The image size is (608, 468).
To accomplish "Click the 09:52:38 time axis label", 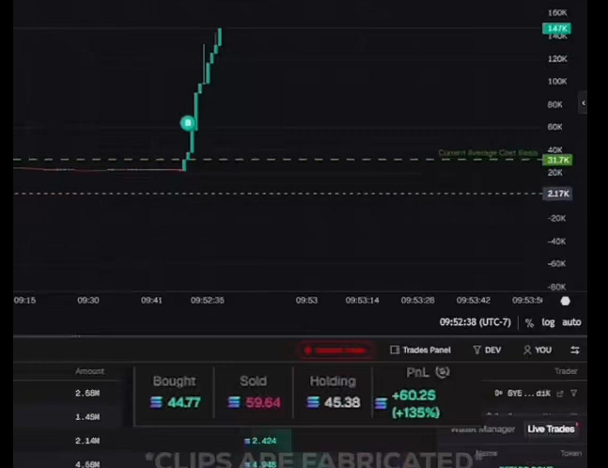I will coord(207,300).
